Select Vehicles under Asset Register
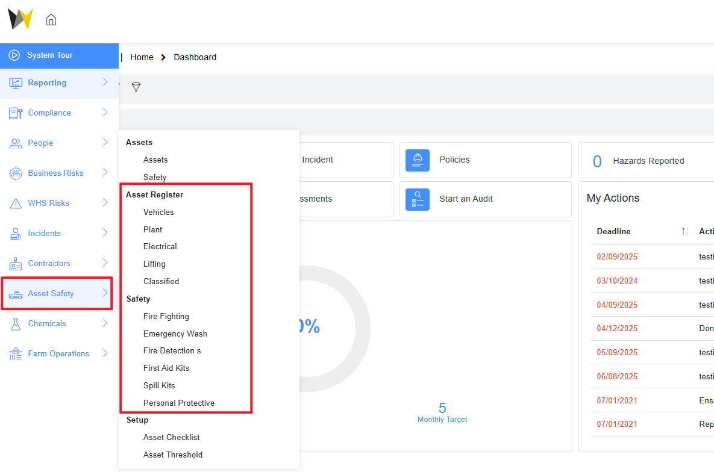The height and width of the screenshot is (472, 714). 158,213
